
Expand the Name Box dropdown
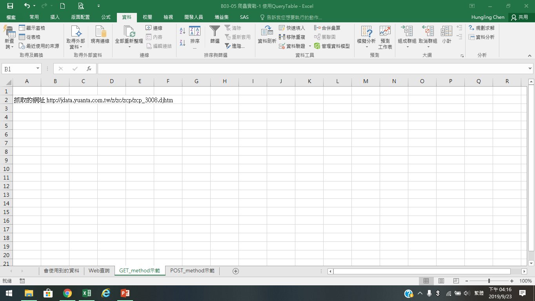38,69
